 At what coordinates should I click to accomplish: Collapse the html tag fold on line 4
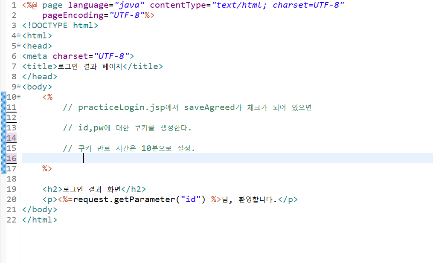coord(18,36)
